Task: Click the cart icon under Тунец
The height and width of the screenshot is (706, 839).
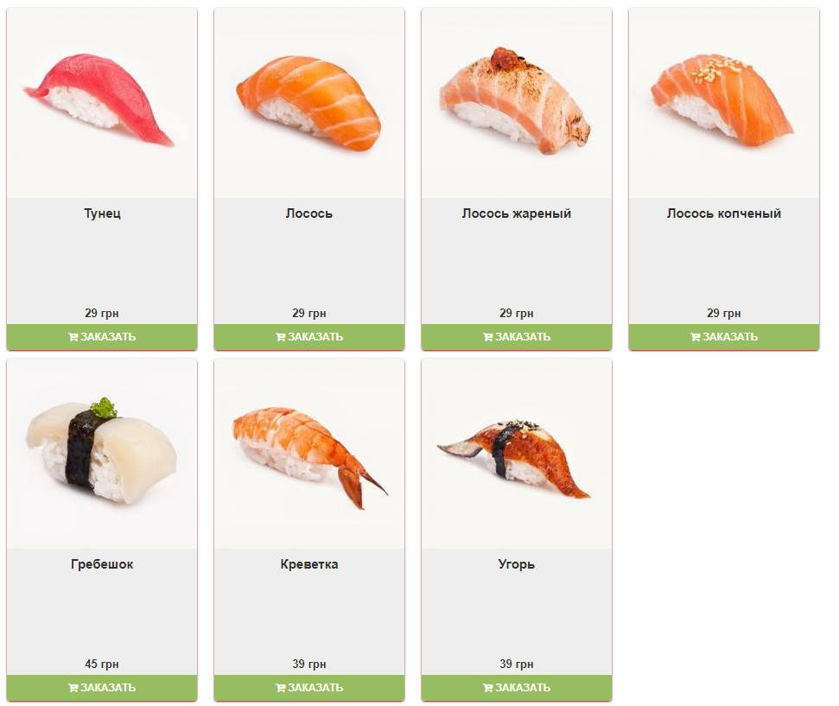Action: [73, 337]
